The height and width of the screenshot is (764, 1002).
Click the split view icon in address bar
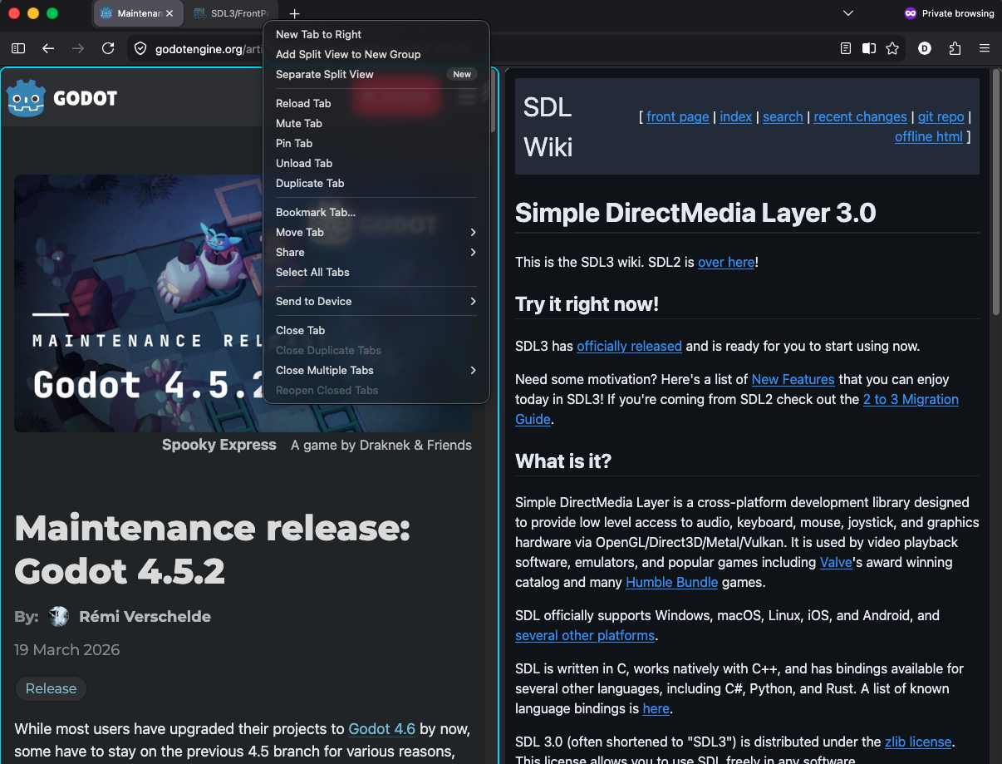click(869, 49)
